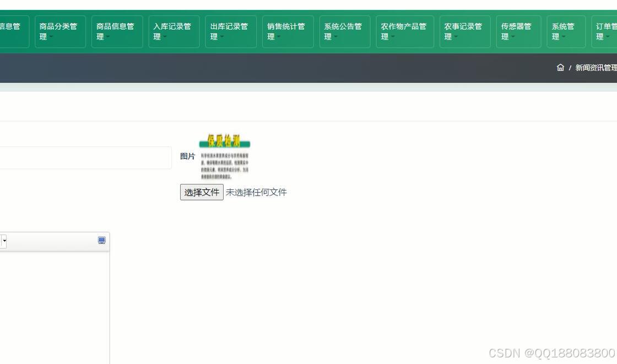This screenshot has width=617, height=364.
Task: Click the dropdown arrow under 传感器管理
Action: tap(513, 37)
